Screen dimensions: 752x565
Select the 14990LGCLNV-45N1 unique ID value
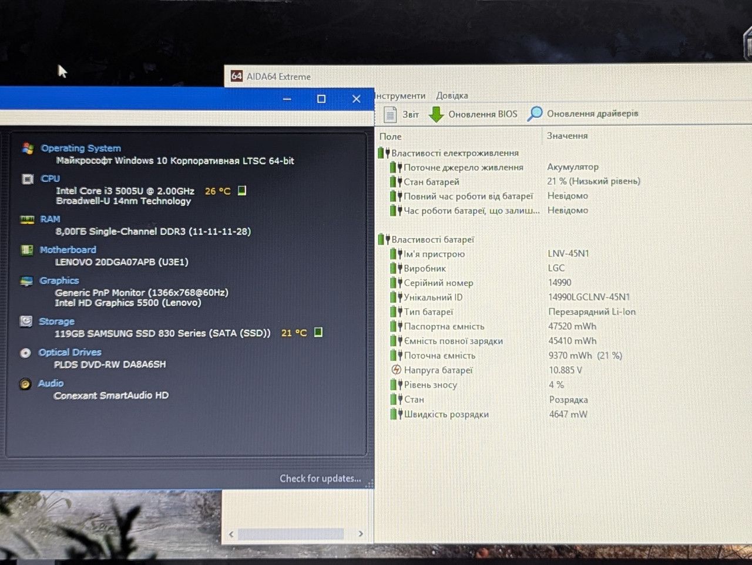589,297
